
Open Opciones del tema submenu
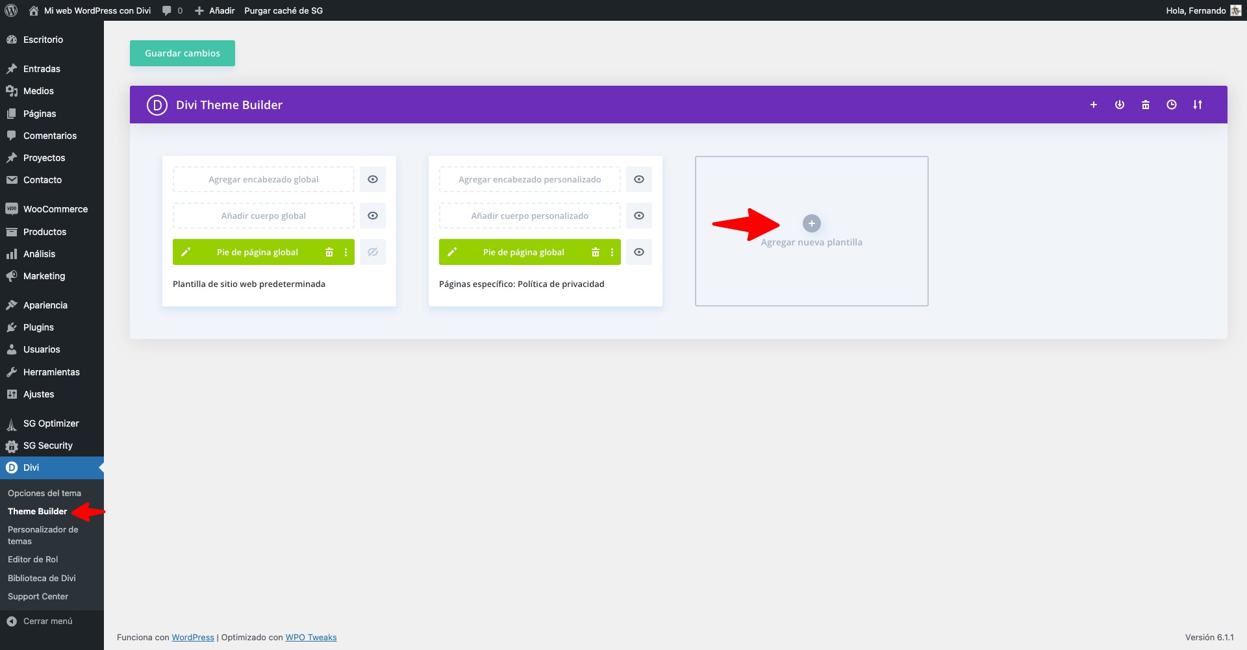tap(44, 493)
